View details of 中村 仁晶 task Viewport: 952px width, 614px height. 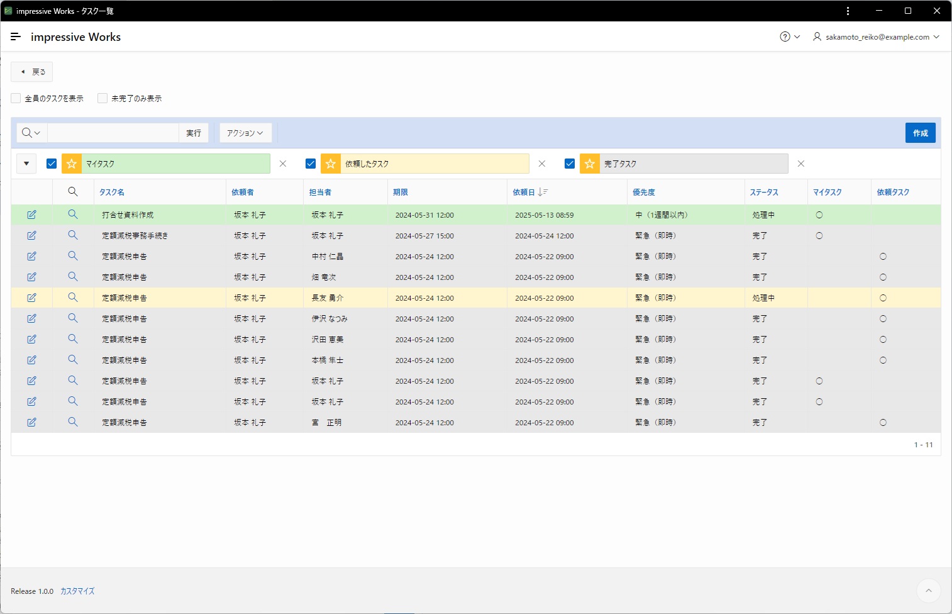73,256
